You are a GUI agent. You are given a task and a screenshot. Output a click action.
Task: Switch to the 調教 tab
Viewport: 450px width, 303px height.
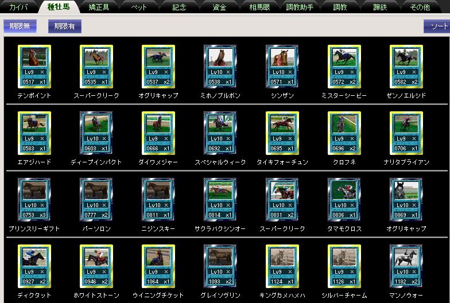coord(340,7)
